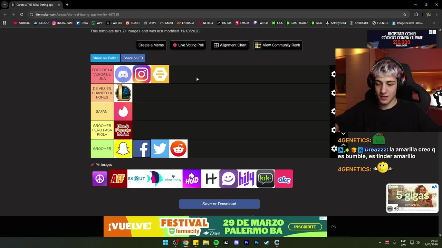Pick the Skout logo from the image pool

[x=136, y=179]
